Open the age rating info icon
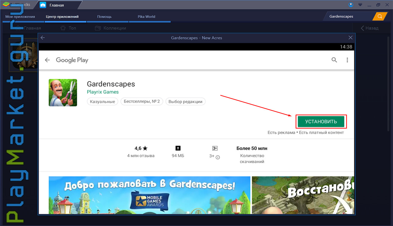Image resolution: width=393 pixels, height=226 pixels. [x=218, y=157]
